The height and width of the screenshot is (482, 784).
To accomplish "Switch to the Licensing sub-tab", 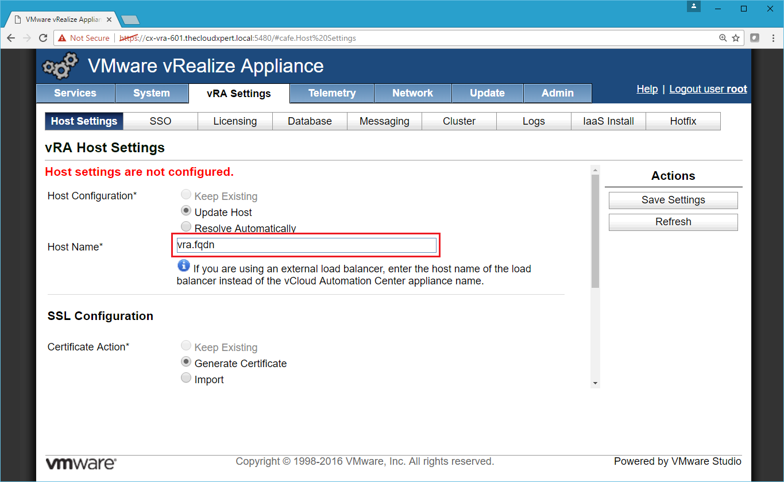I will point(235,121).
